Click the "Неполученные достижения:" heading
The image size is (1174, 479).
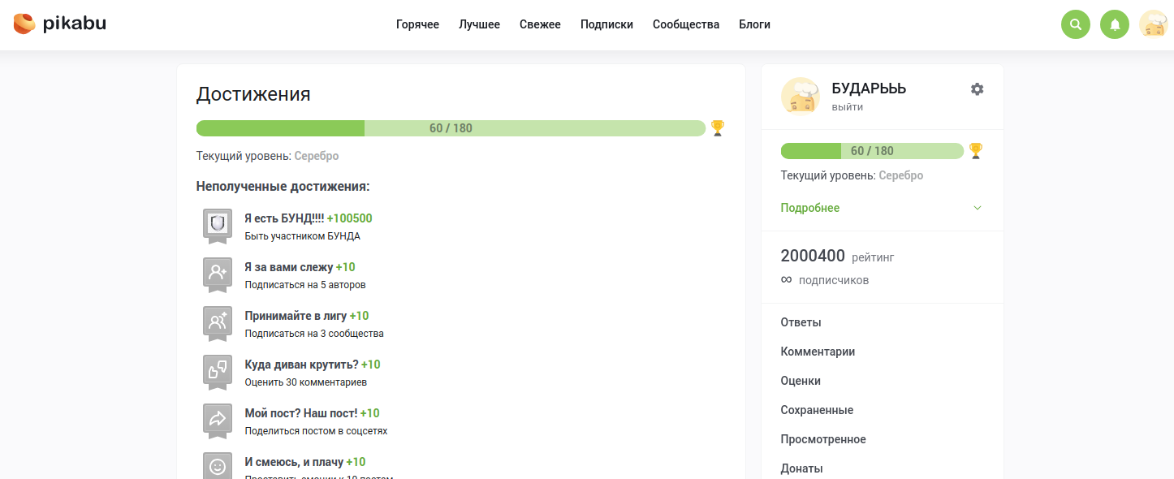pyautogui.click(x=283, y=187)
